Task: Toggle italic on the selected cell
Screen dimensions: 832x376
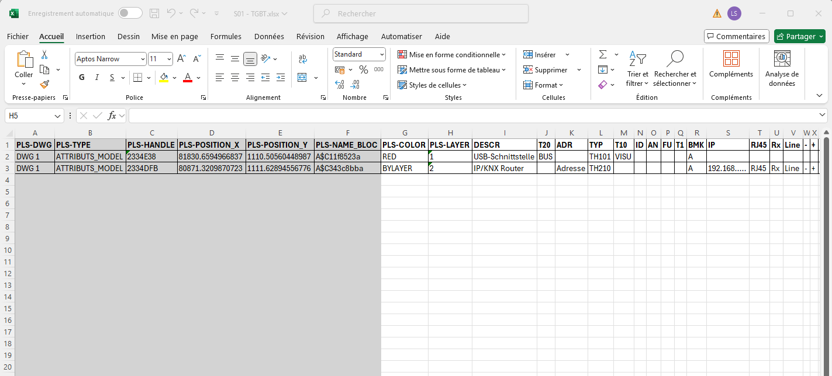Action: pyautogui.click(x=96, y=76)
